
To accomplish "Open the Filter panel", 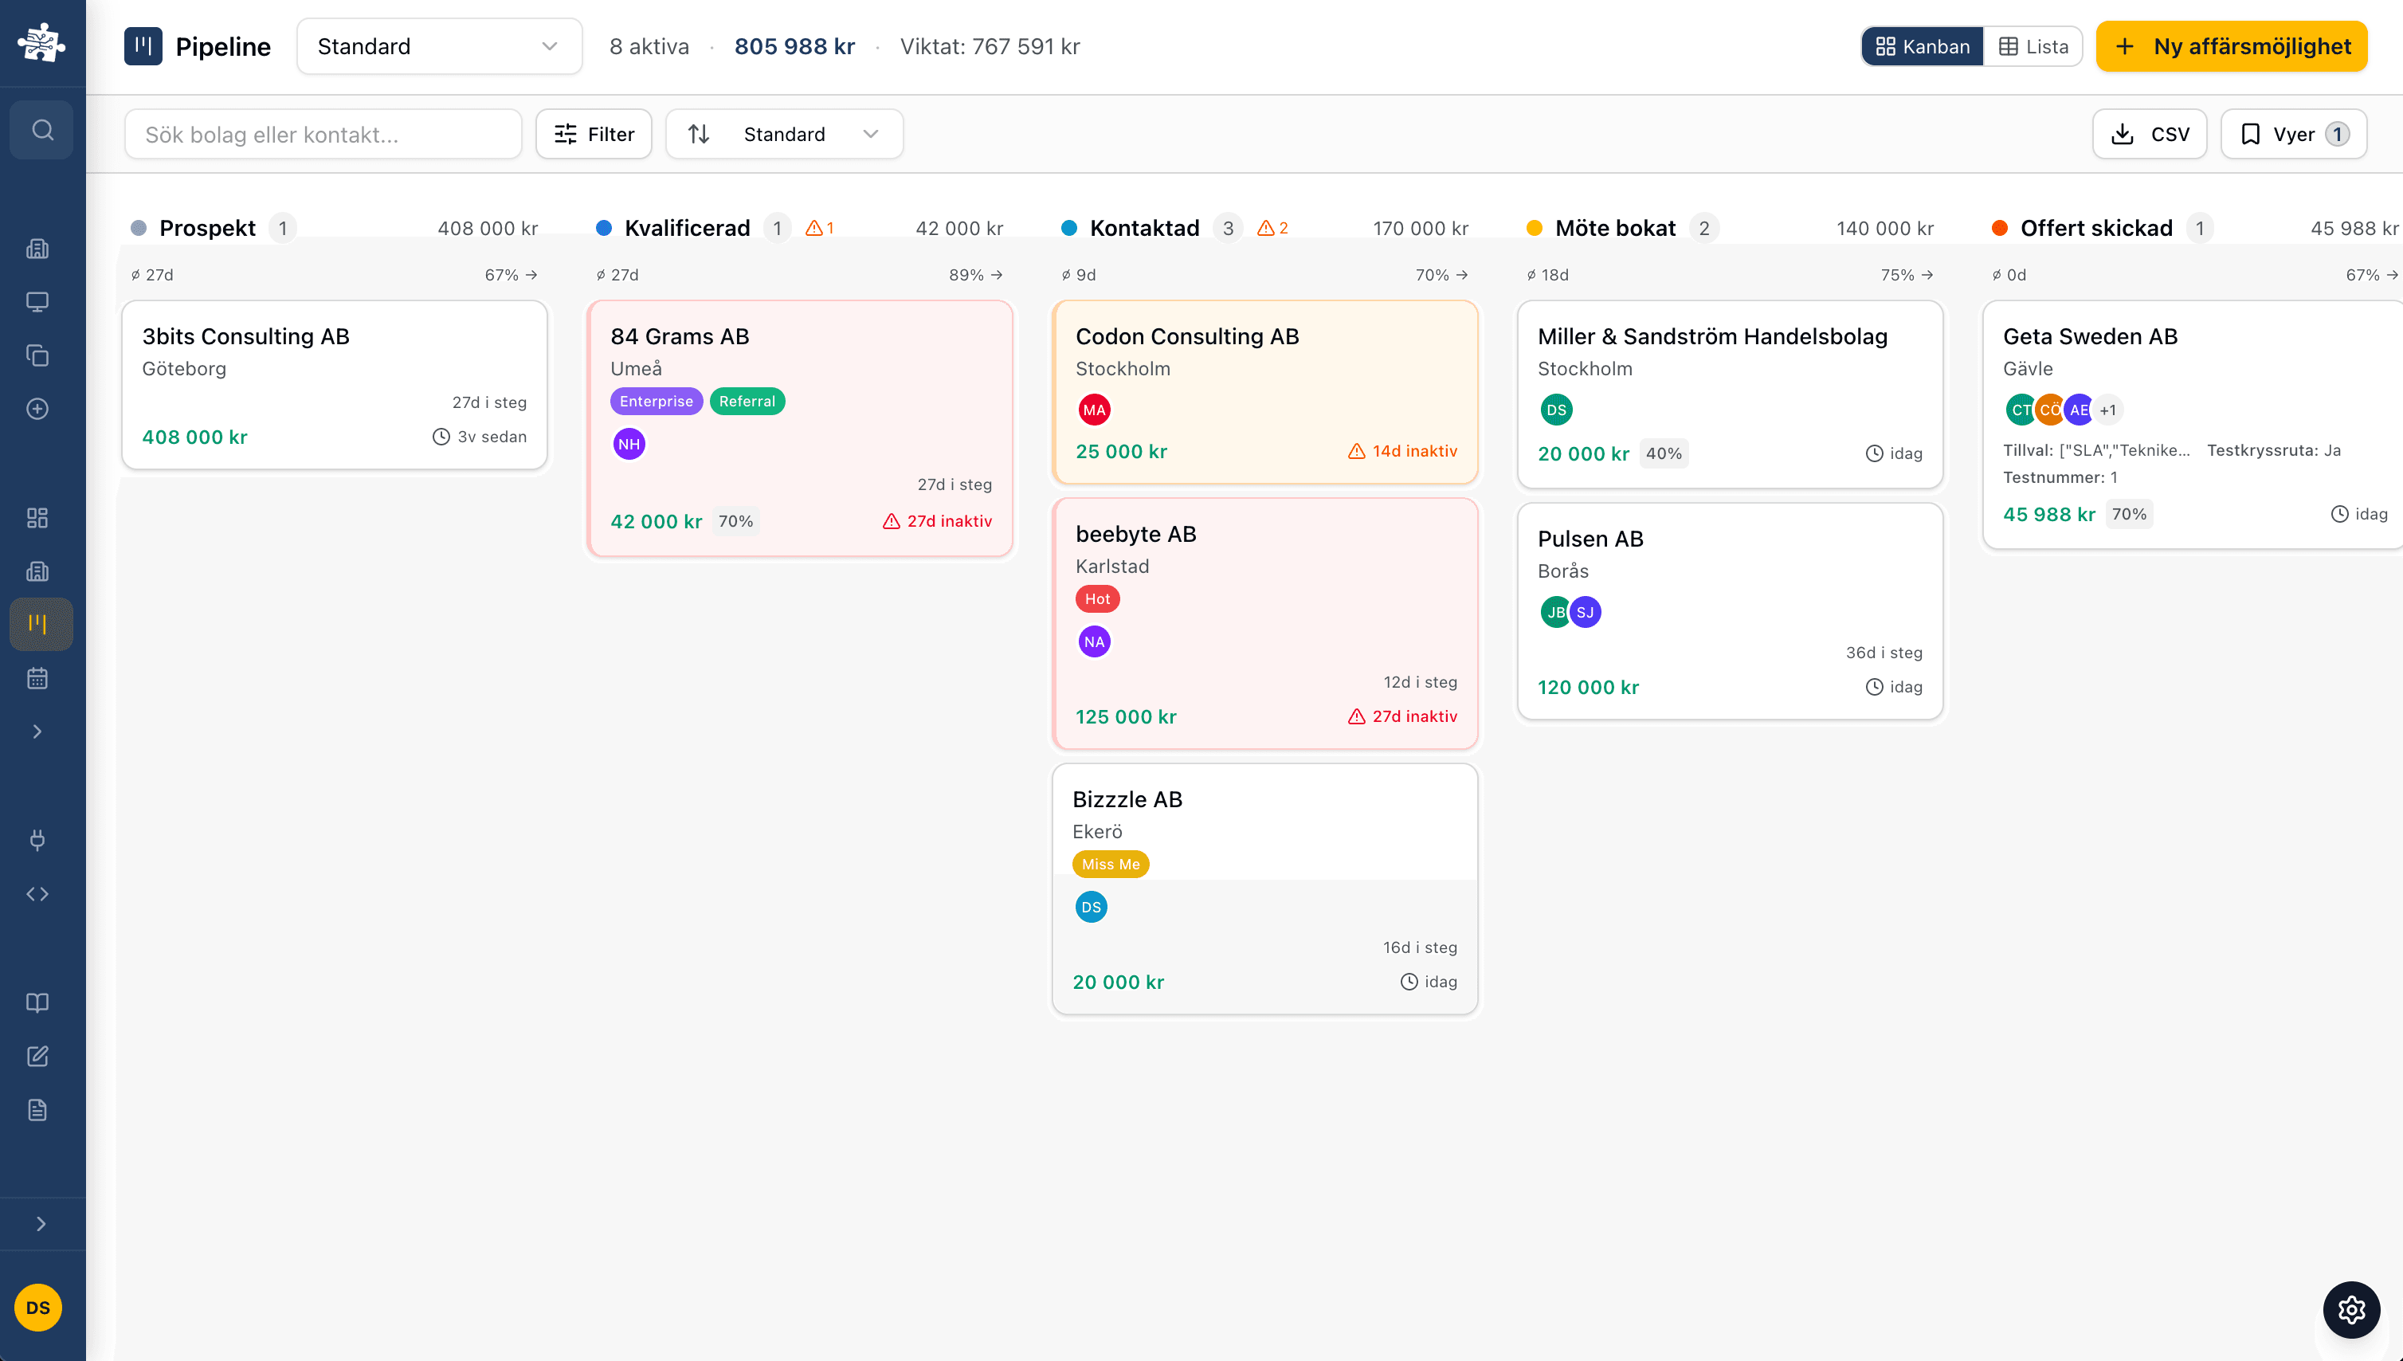I will click(x=593, y=134).
